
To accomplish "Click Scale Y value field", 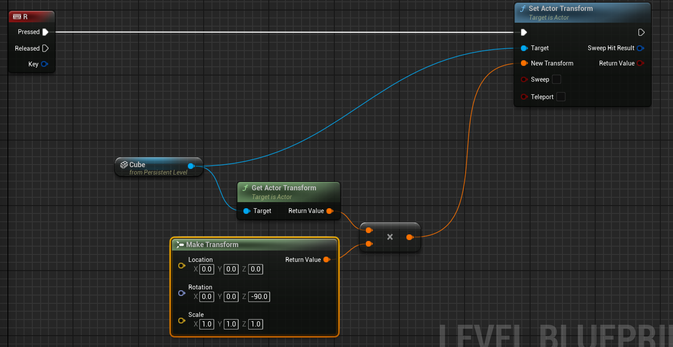I will (x=231, y=324).
